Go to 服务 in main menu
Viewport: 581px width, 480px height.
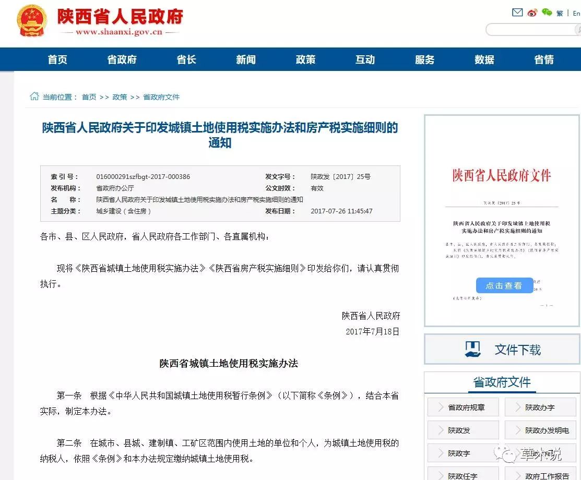[x=424, y=59]
